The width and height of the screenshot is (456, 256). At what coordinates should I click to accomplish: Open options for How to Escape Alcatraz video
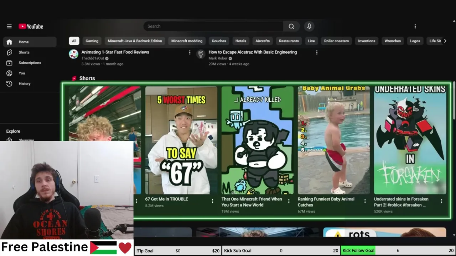[x=317, y=53]
